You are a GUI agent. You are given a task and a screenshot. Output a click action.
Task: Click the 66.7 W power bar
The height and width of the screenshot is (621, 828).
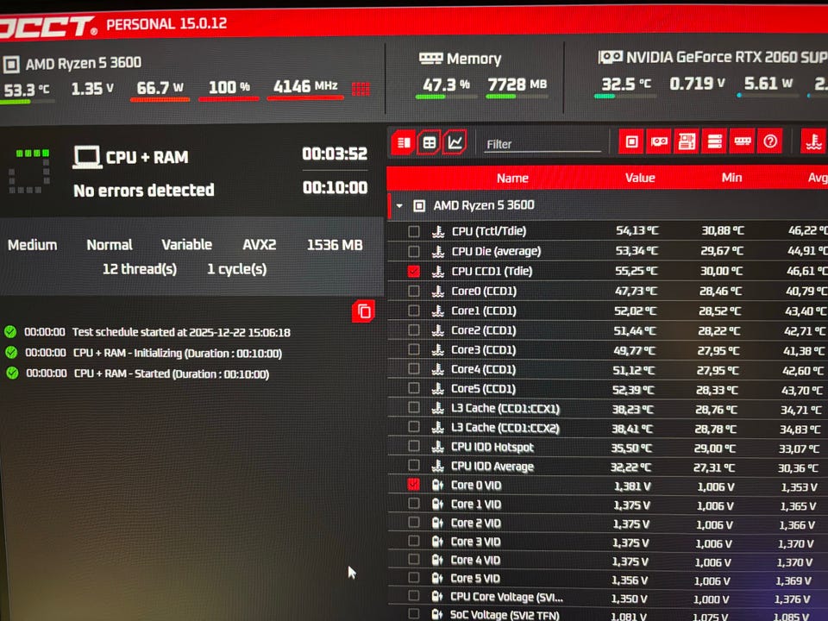[160, 98]
